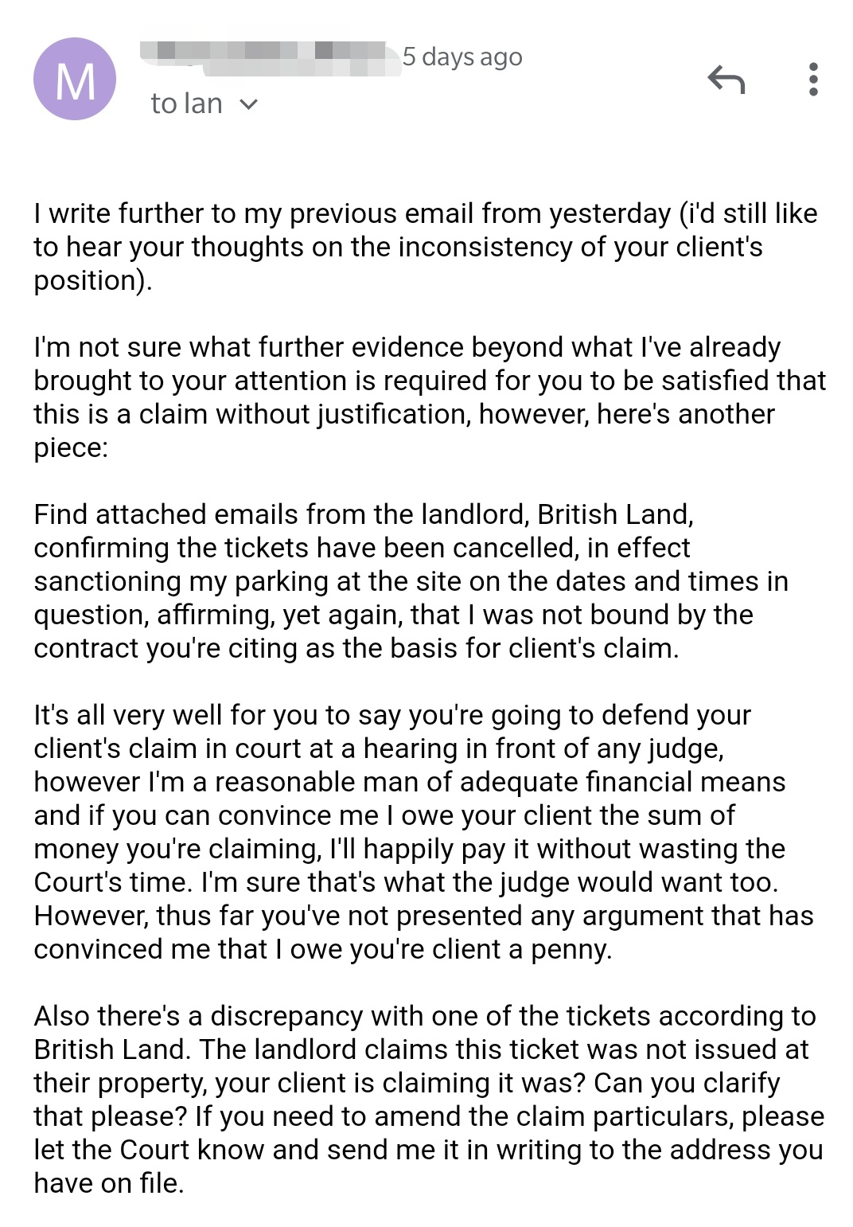Reply to this email using the arrow icon

726,80
